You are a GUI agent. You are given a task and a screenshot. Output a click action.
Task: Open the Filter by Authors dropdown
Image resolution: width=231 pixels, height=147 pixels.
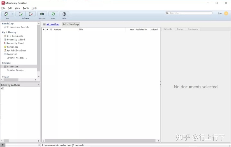coord(20,85)
